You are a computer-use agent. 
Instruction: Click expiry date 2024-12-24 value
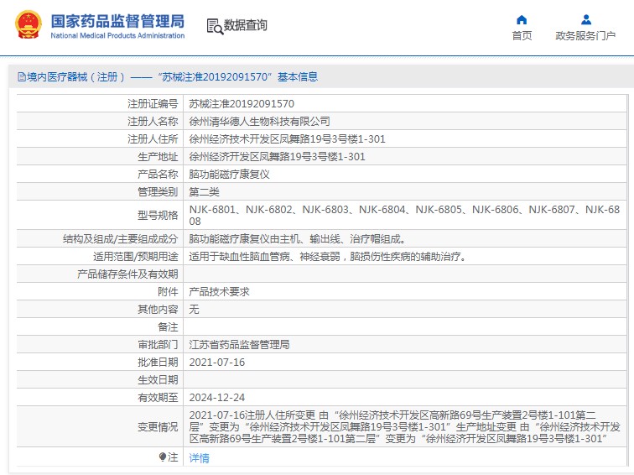coord(217,398)
